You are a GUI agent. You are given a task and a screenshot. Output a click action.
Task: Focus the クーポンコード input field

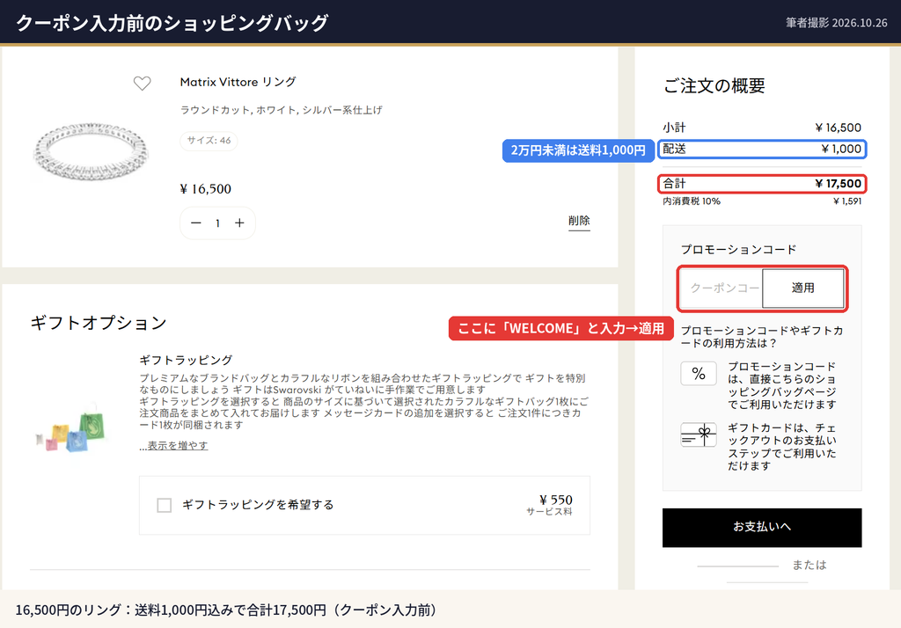pyautogui.click(x=722, y=288)
